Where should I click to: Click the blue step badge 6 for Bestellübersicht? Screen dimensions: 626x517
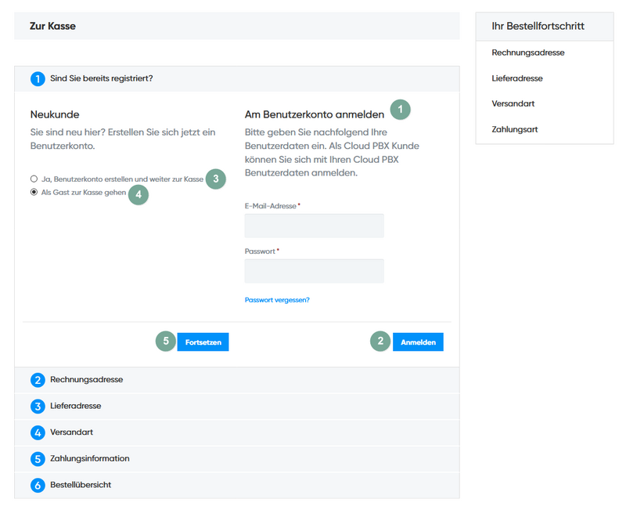tap(37, 485)
